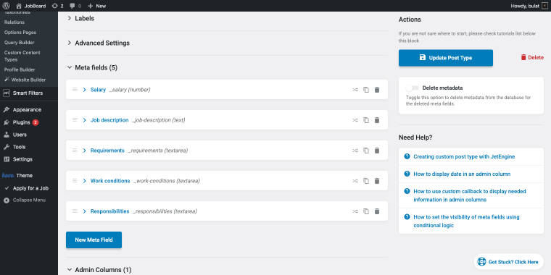
Task: Click the conditional logic icon for Work conditions
Action: [355, 181]
